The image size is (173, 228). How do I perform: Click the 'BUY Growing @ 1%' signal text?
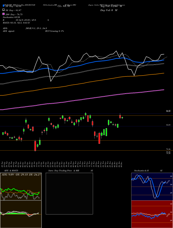[x=54, y=31]
